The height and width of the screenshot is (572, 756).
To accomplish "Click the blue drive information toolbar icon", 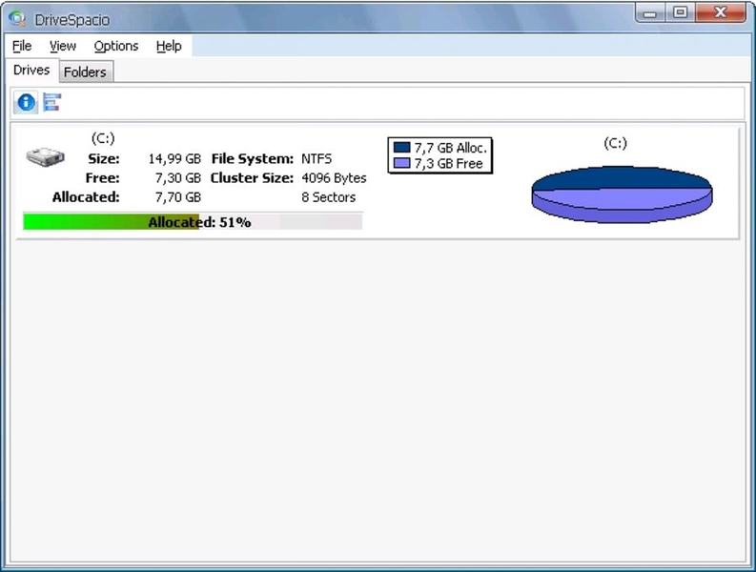I will click(x=26, y=102).
